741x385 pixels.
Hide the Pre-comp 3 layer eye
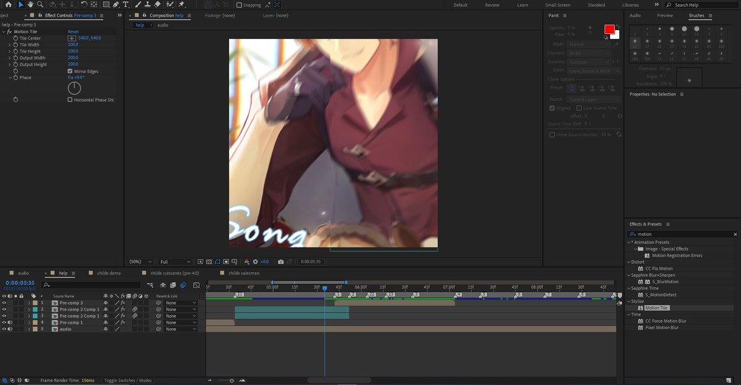pos(4,303)
